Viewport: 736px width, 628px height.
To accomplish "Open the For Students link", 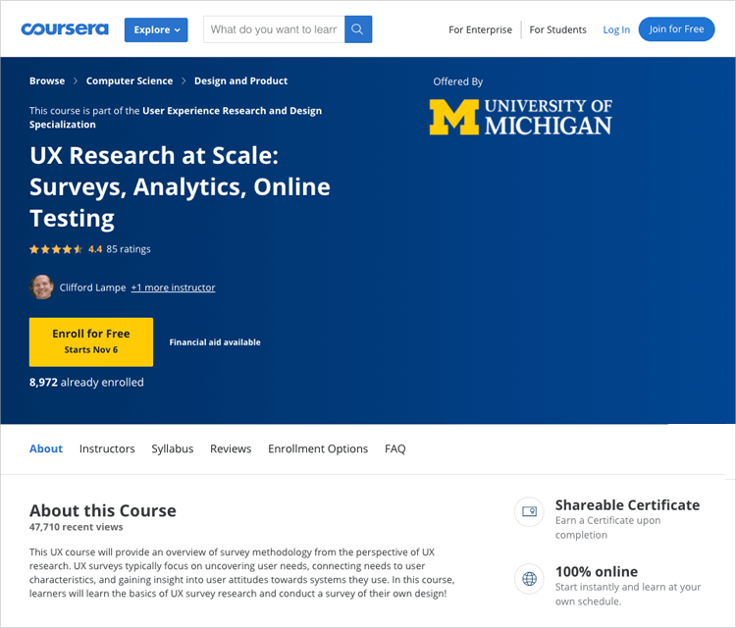I will (557, 29).
